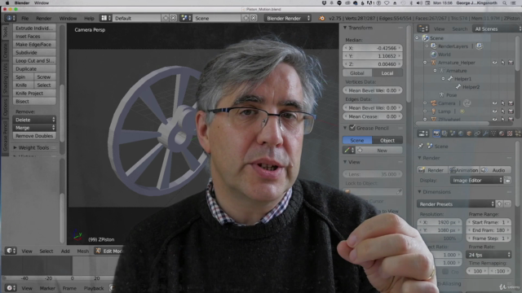Expand the Weight Tools panel
The image size is (522, 293).
click(x=15, y=147)
